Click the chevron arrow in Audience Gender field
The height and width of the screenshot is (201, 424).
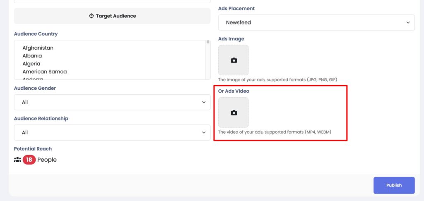click(203, 102)
